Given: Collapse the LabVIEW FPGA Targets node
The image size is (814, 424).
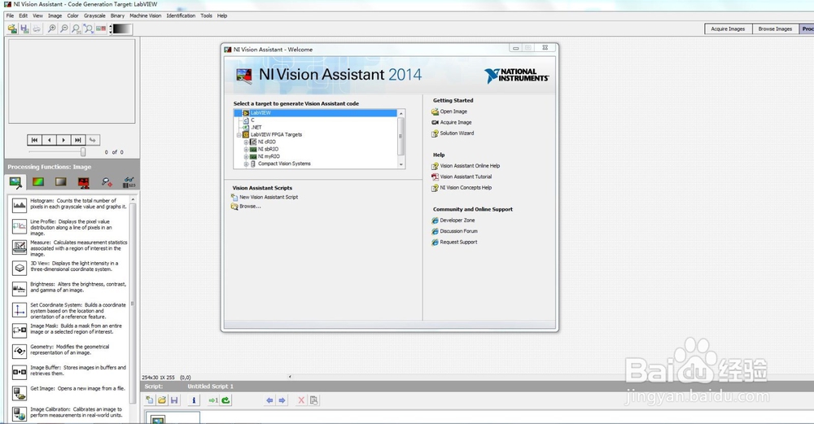Looking at the screenshot, I should [239, 134].
